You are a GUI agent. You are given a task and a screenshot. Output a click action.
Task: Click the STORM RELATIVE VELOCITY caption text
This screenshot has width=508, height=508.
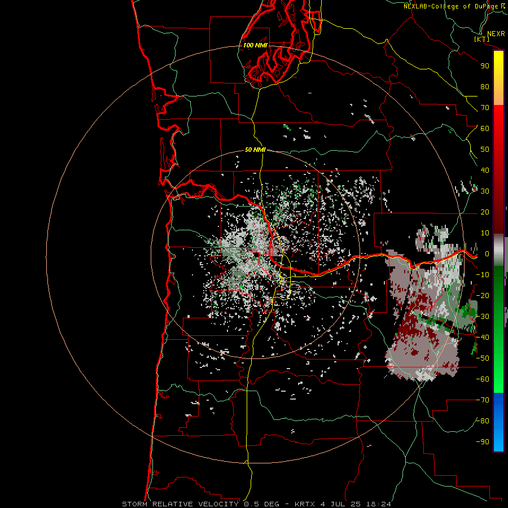tap(180, 504)
